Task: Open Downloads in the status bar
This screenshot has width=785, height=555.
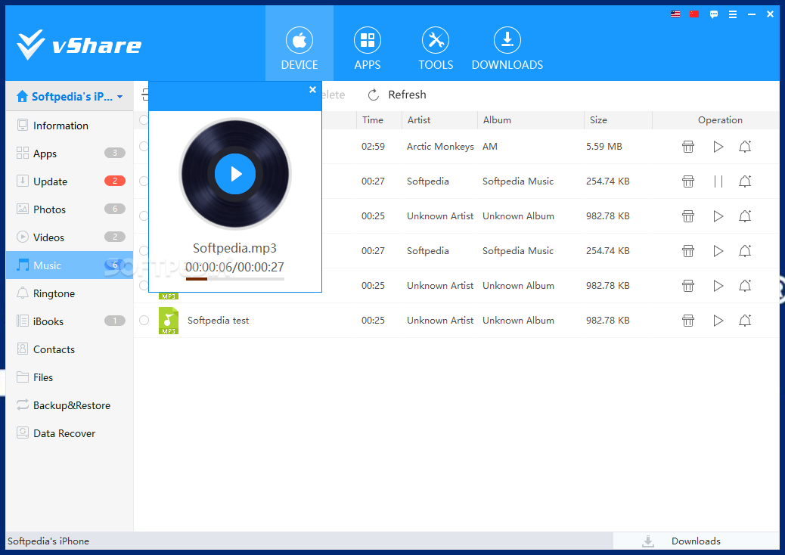Action: point(696,541)
